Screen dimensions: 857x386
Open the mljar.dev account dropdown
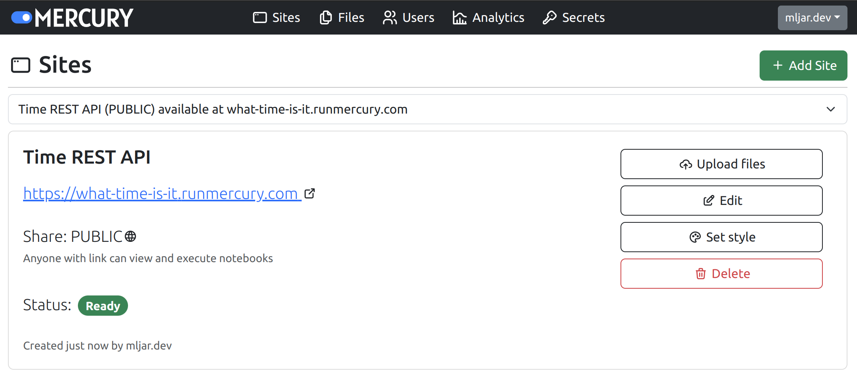point(812,17)
